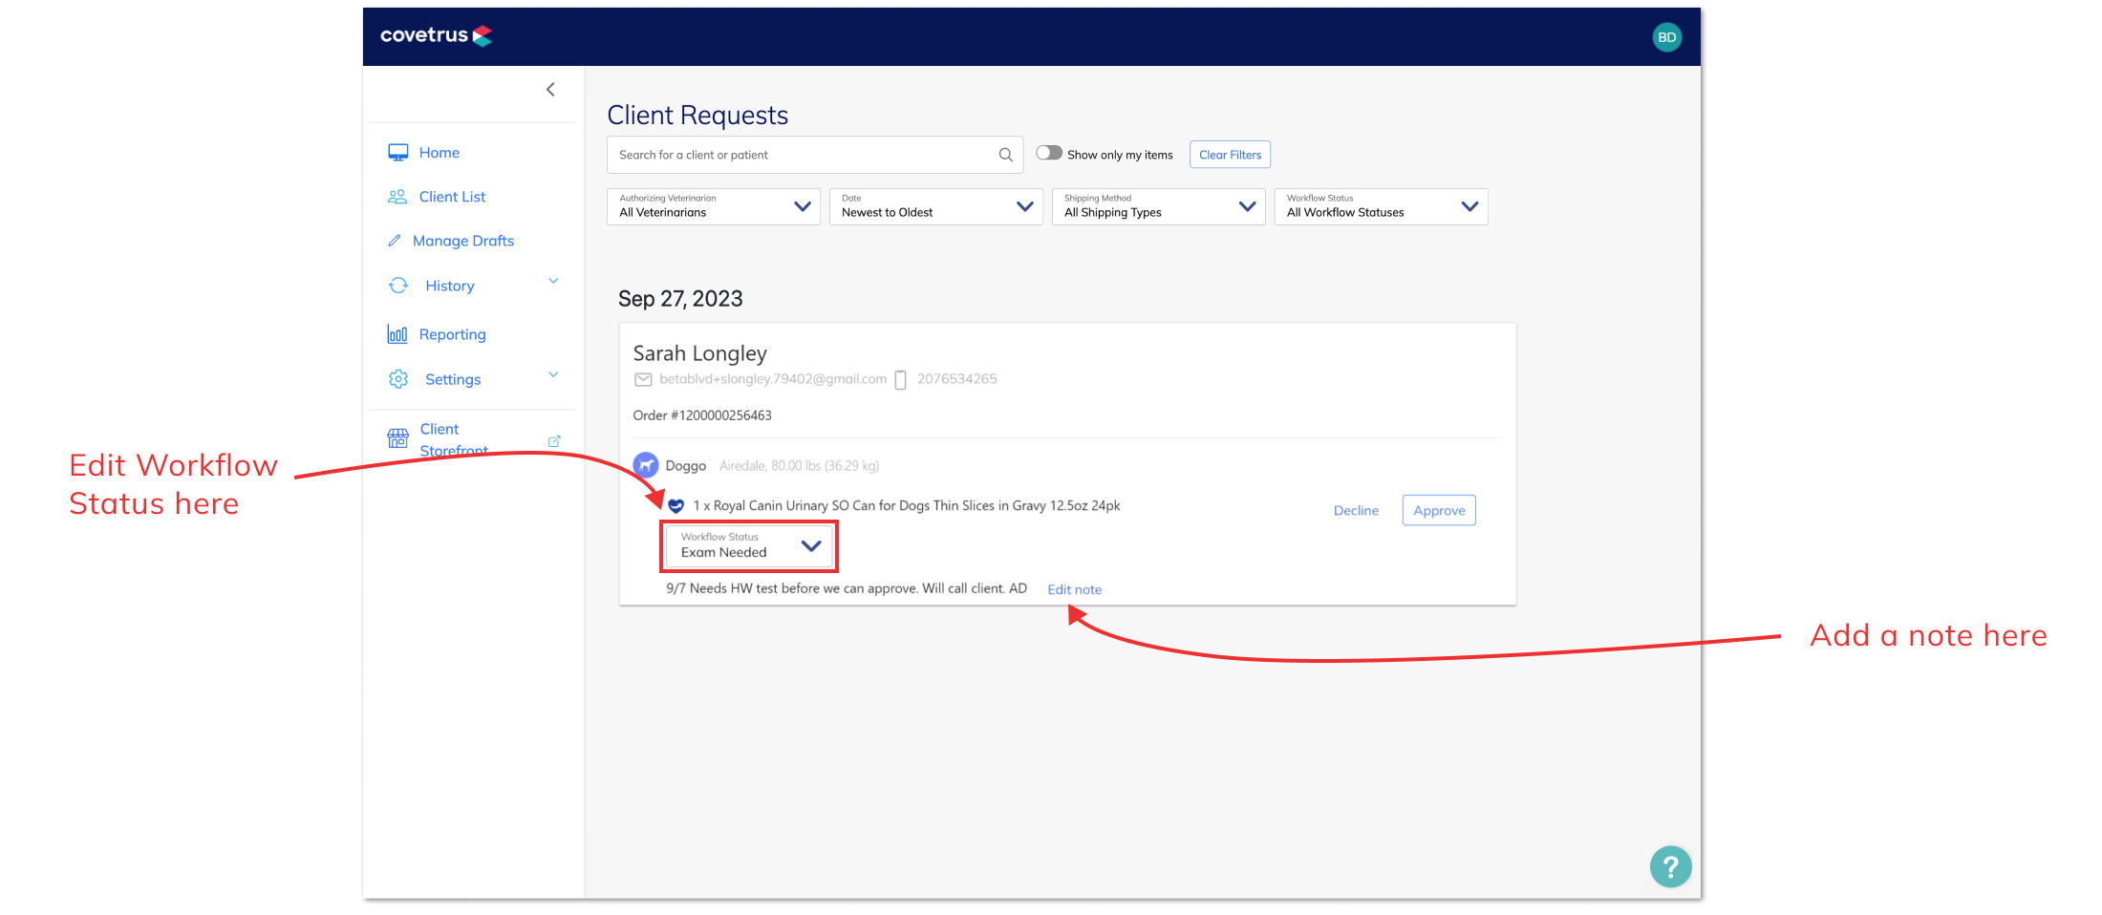Open the All Shipping Types dropdown

pos(1158,206)
